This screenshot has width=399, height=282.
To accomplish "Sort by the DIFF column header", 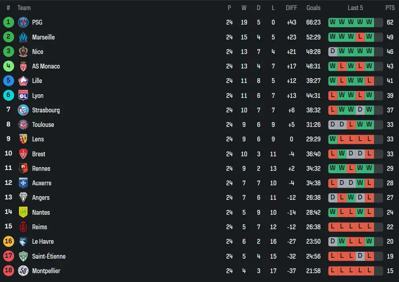I will click(291, 7).
